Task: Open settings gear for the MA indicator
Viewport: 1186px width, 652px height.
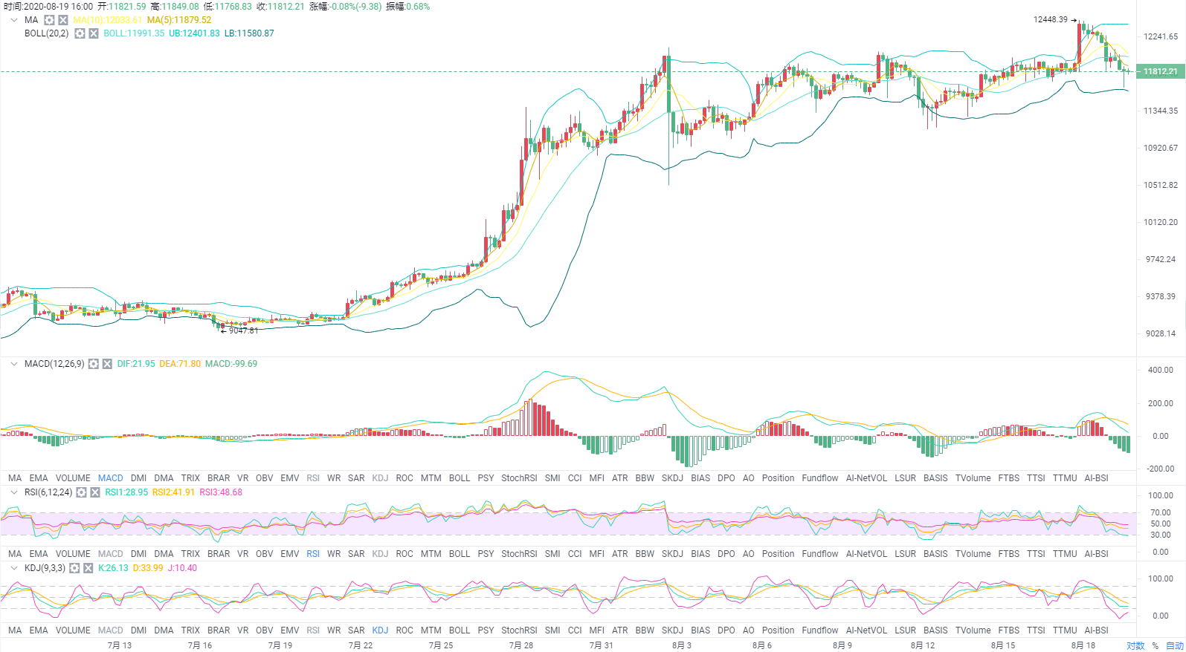Action: coord(49,20)
